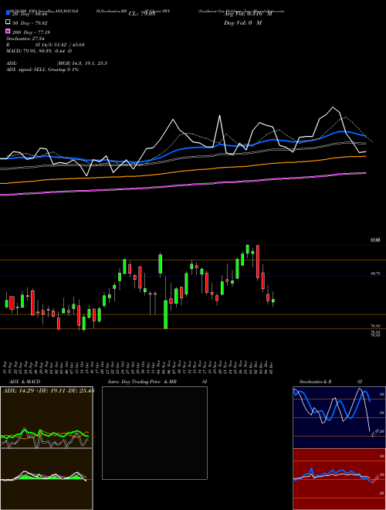Select the '20 Day - 80.46' legend text
This screenshot has height=510, width=386.
click(x=30, y=14)
